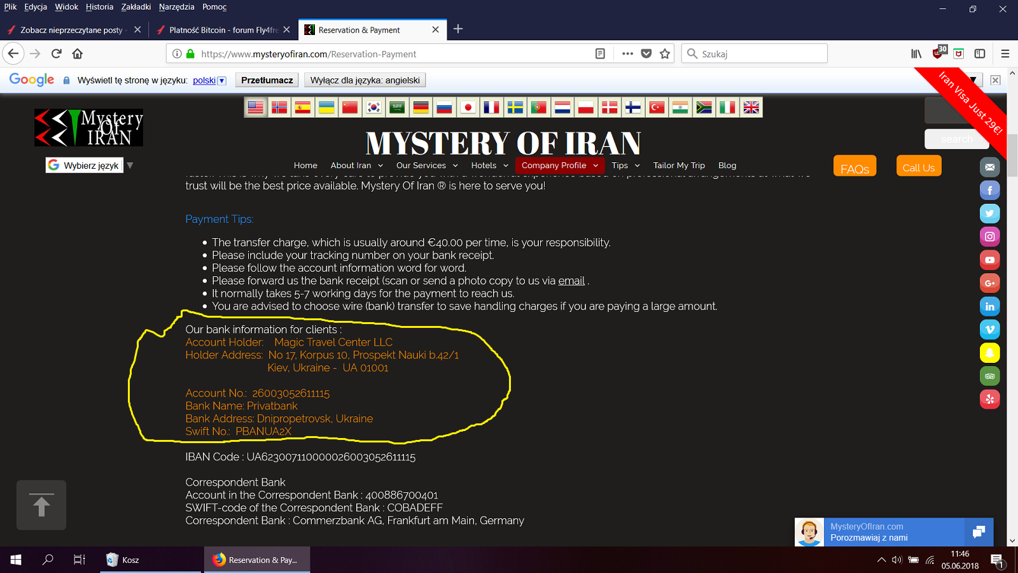Viewport: 1018px width, 573px height.
Task: Follow the email link in Payment Tips
Action: point(571,281)
